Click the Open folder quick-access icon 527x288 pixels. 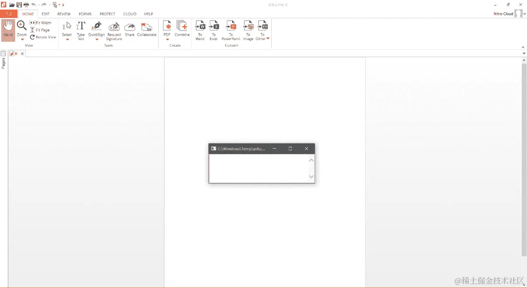pos(12,5)
